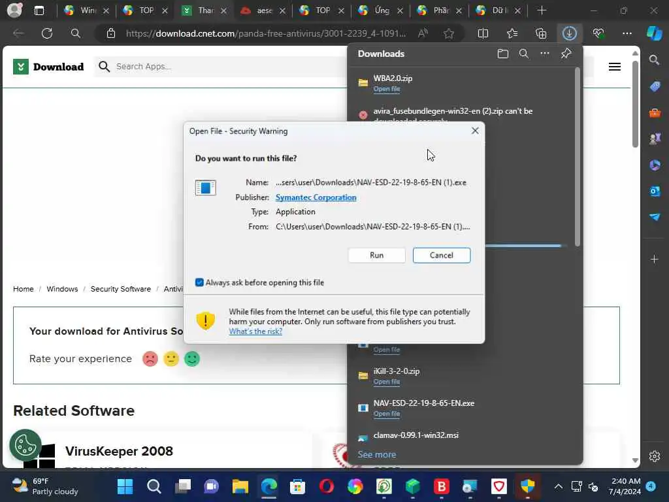Open File Explorer from taskbar
Image resolution: width=669 pixels, height=502 pixels.
point(240,486)
